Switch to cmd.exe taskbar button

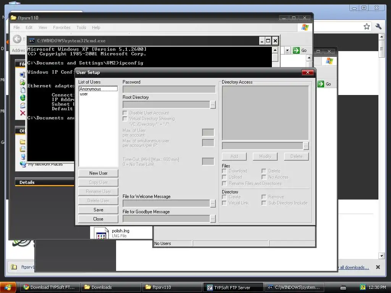coord(294,287)
